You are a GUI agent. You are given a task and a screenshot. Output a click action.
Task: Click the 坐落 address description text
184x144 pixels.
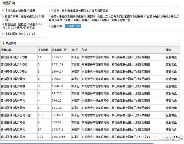(114, 18)
